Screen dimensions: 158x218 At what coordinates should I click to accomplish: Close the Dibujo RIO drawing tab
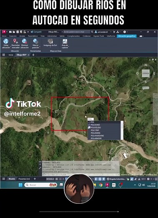pyautogui.click(x=28, y=55)
